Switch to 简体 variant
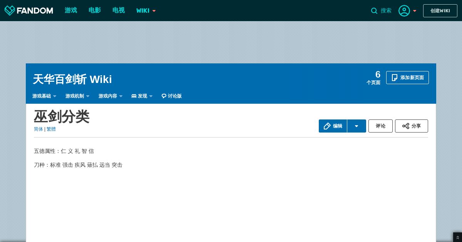462x242 pixels. tap(38, 129)
